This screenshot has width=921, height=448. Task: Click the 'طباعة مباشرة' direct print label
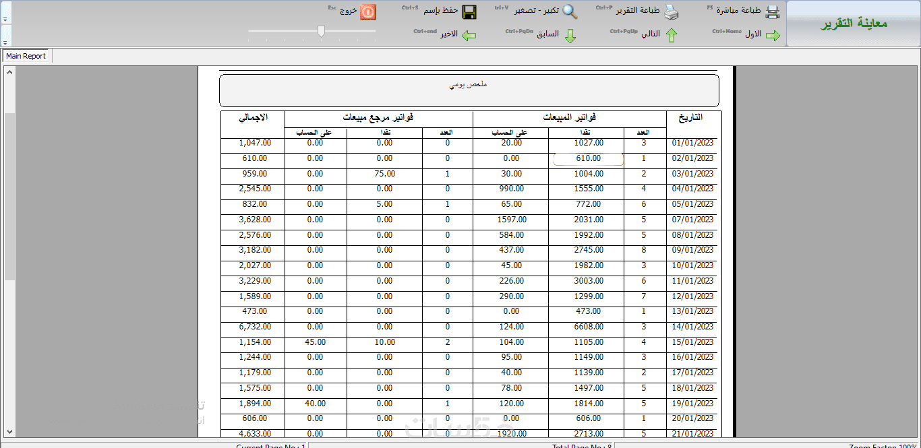pos(742,11)
